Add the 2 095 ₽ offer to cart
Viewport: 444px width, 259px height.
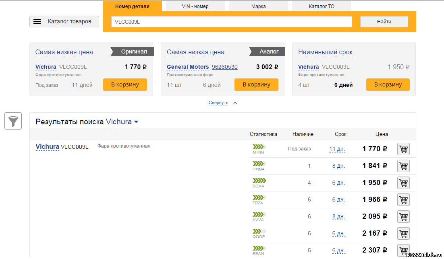(x=403, y=217)
